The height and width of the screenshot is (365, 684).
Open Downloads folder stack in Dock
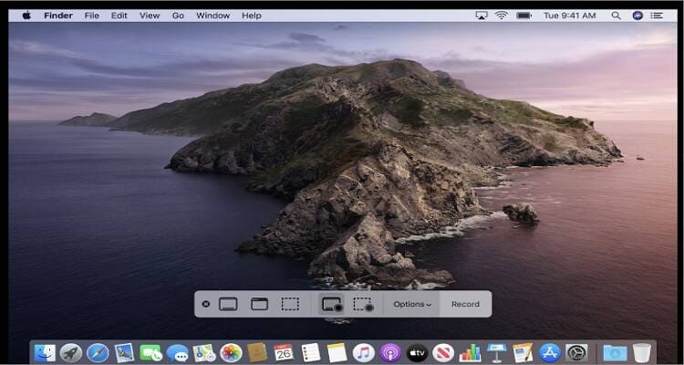[615, 353]
